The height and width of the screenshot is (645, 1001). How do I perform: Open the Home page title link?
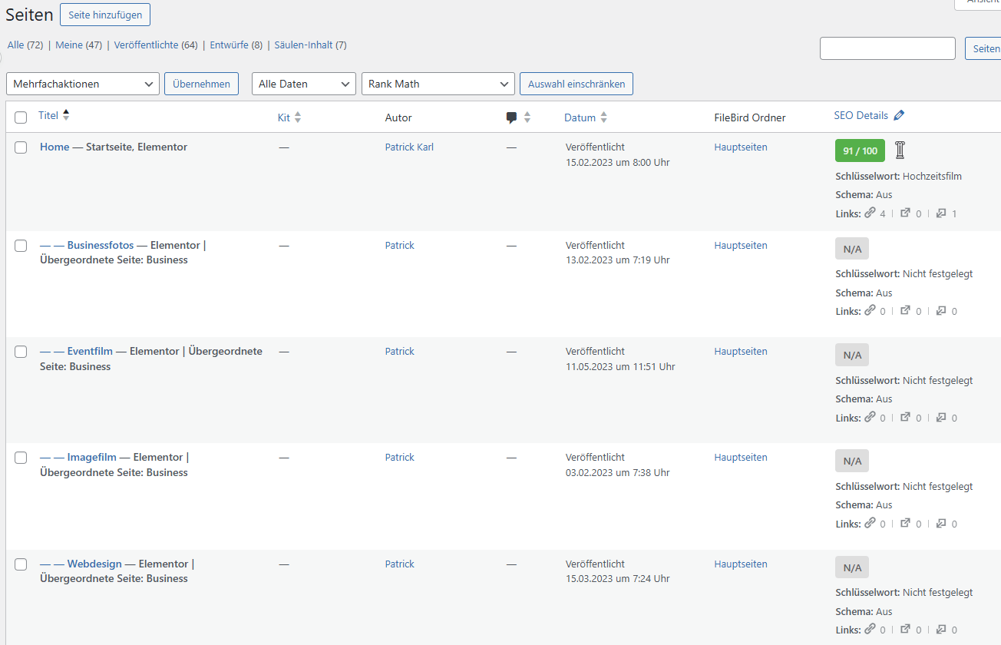(x=55, y=147)
